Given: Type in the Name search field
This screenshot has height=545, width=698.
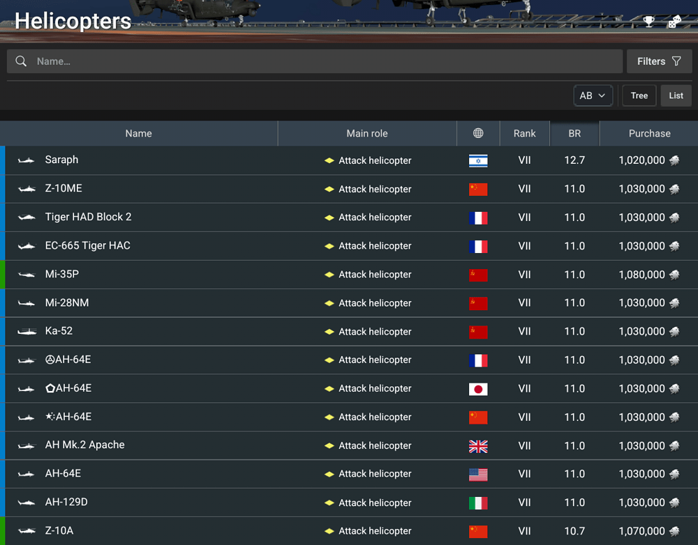Looking at the screenshot, I should [x=314, y=61].
